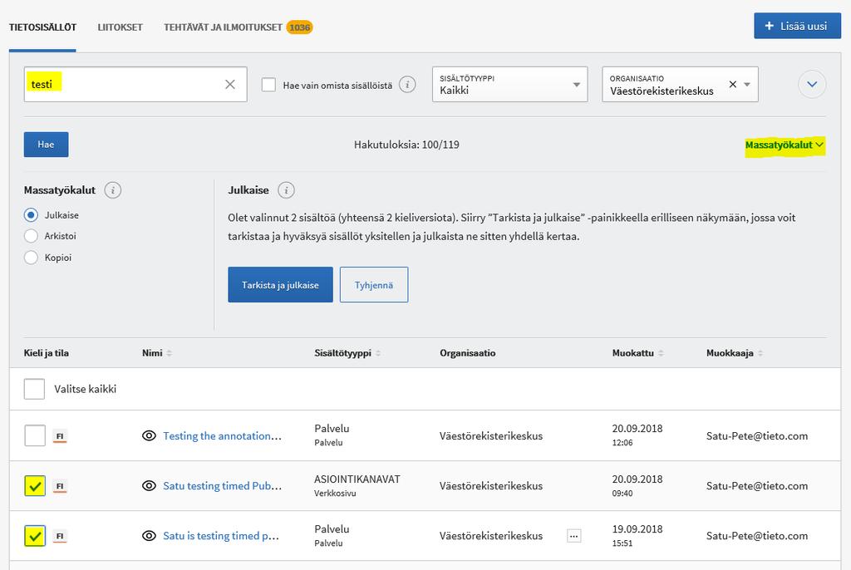851x570 pixels.
Task: Click Väestörekisterikeskus in Satu testing timed Pub row
Action: (491, 486)
